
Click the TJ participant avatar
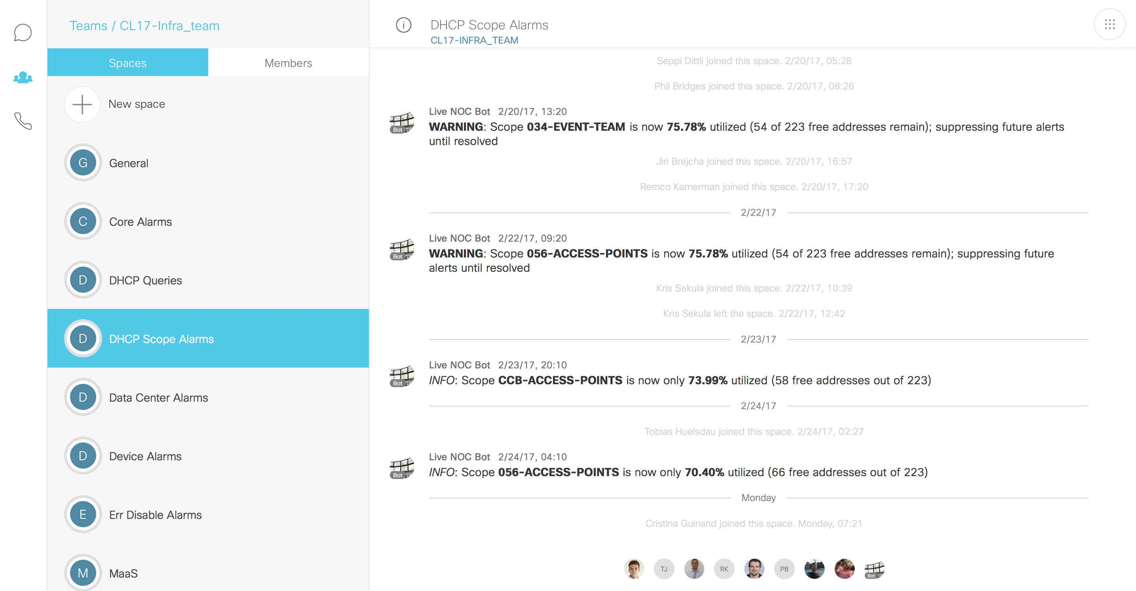coord(664,569)
